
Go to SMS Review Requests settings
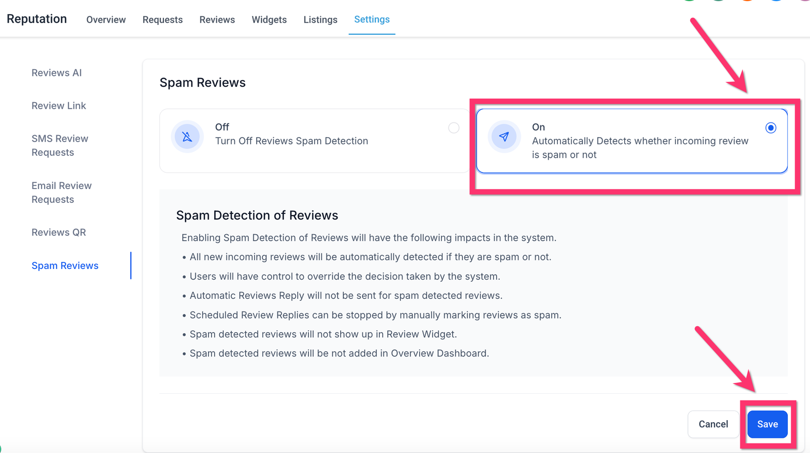(x=60, y=146)
